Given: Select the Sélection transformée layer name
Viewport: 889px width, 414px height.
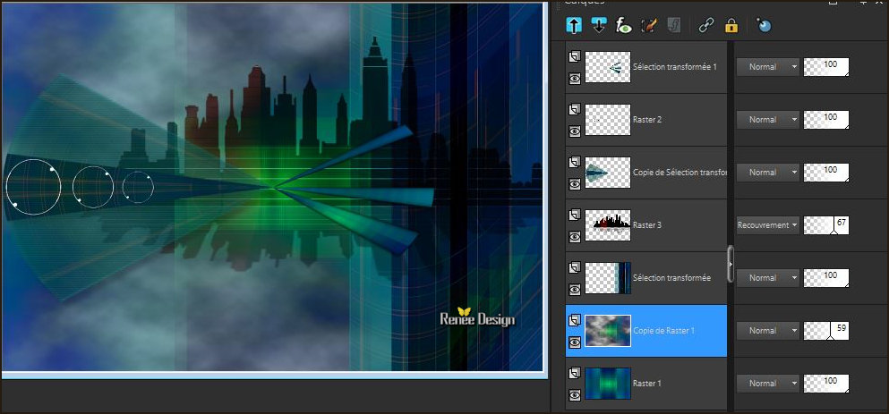Looking at the screenshot, I should [671, 277].
